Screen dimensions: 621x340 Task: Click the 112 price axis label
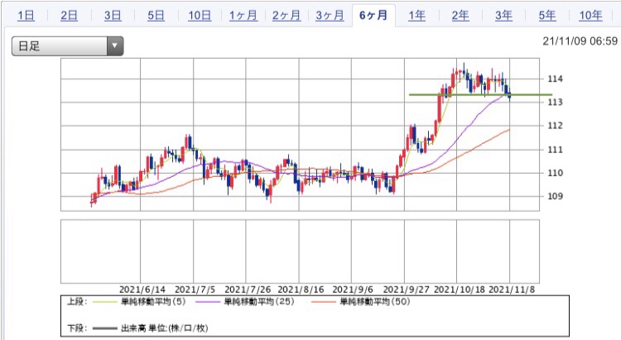555,126
